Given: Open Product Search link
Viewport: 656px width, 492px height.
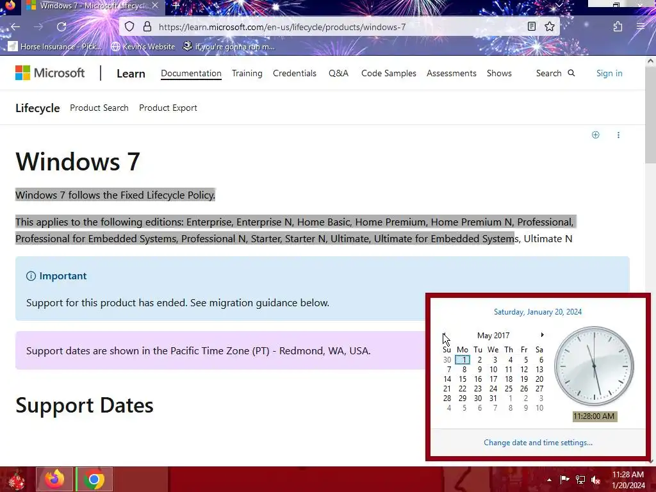Looking at the screenshot, I should coord(99,108).
